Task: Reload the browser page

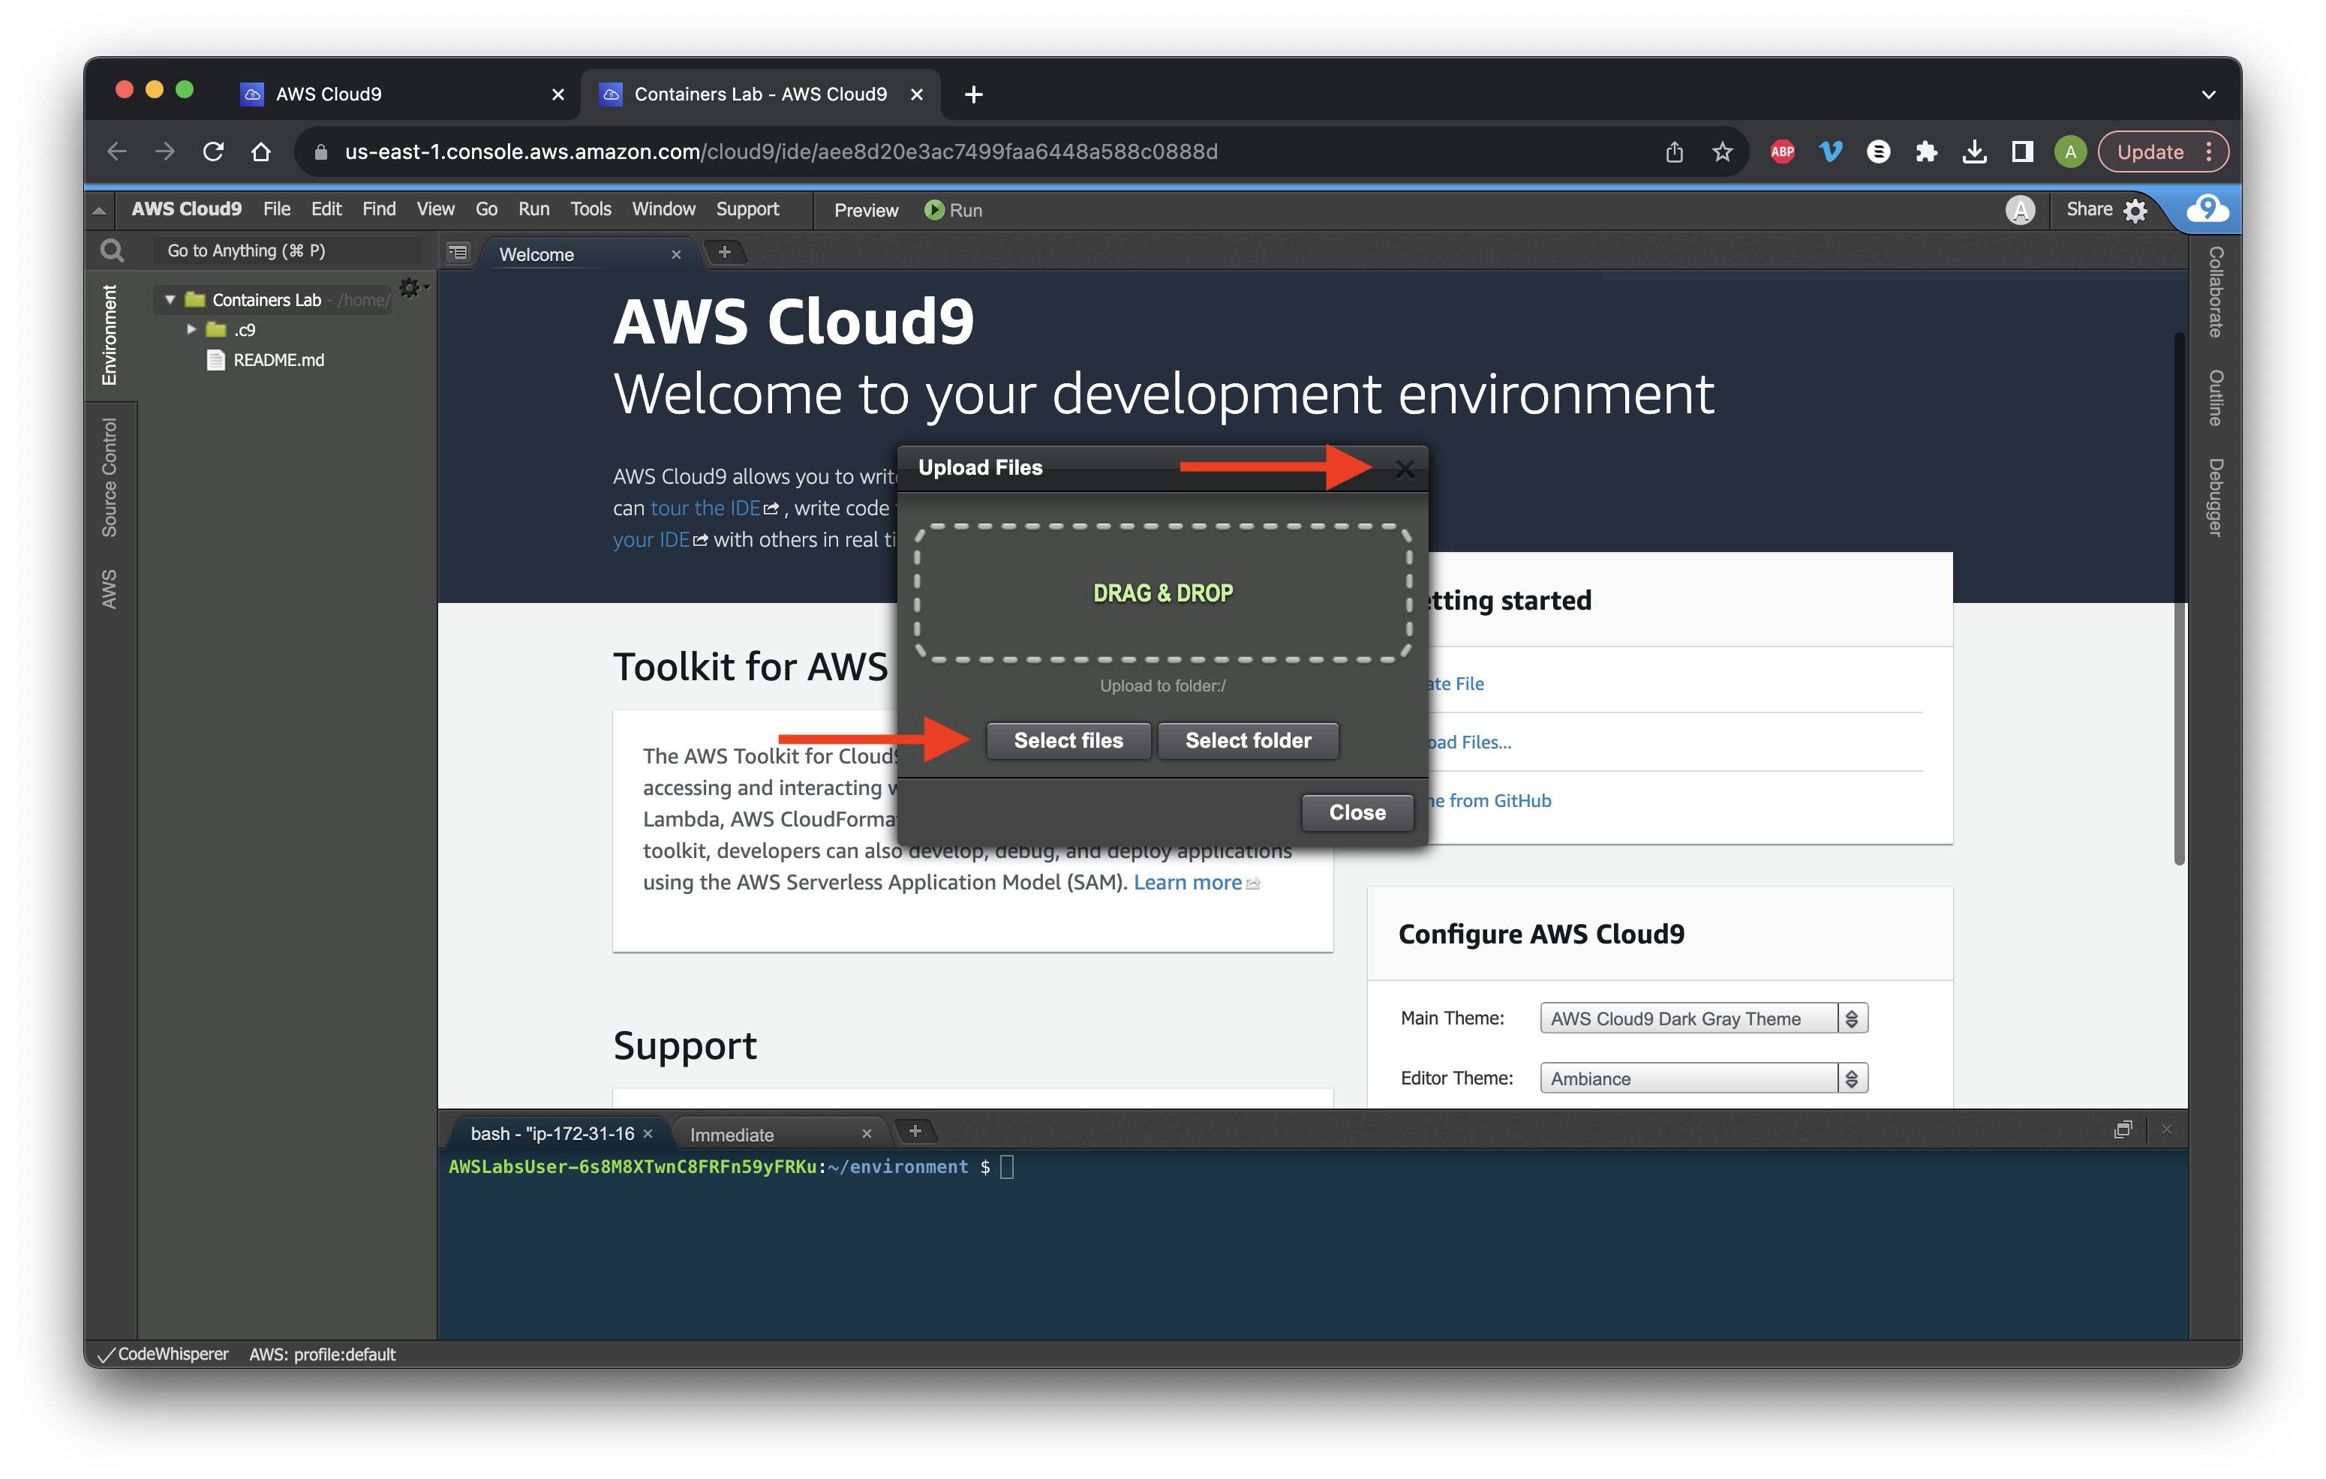Action: pyautogui.click(x=214, y=151)
